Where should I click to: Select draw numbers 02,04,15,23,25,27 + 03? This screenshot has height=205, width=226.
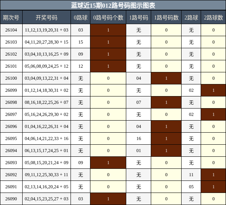click(46, 199)
